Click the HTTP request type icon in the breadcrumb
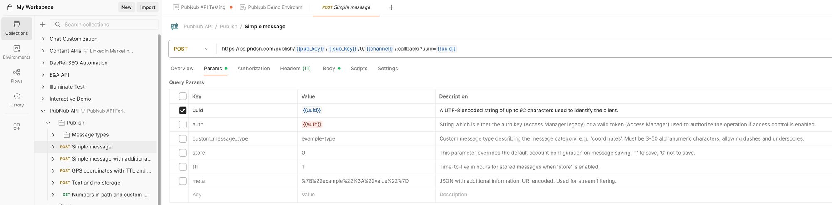 (175, 26)
